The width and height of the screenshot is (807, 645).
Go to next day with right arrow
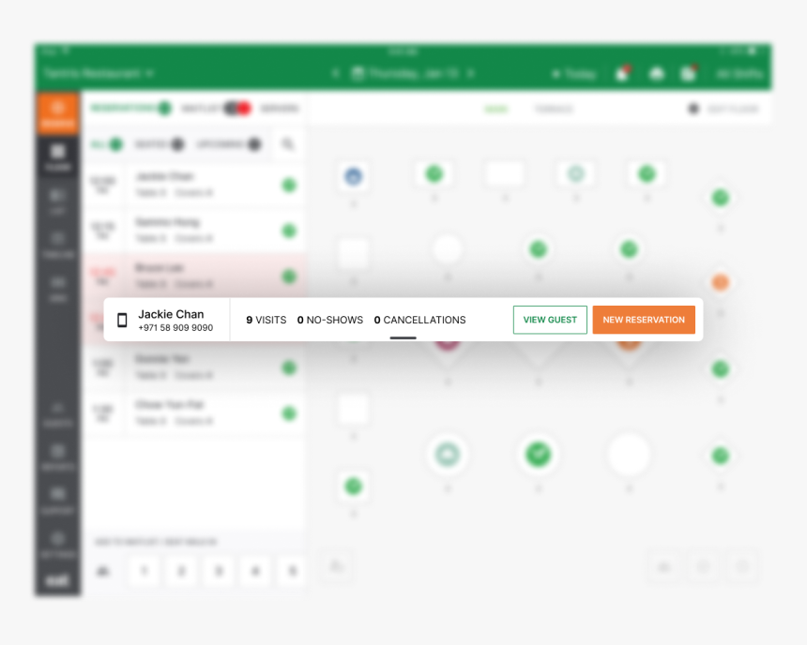[470, 73]
